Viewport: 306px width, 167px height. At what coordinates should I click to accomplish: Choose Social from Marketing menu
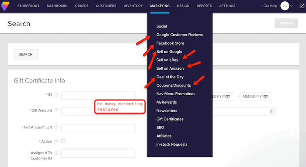click(162, 26)
